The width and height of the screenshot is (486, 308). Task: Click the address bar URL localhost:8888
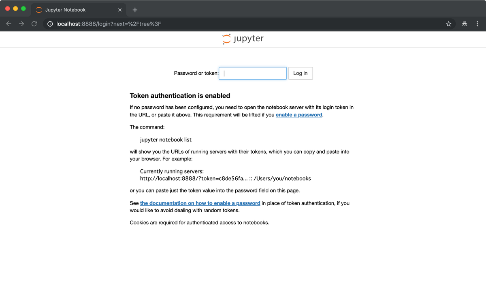pos(109,24)
